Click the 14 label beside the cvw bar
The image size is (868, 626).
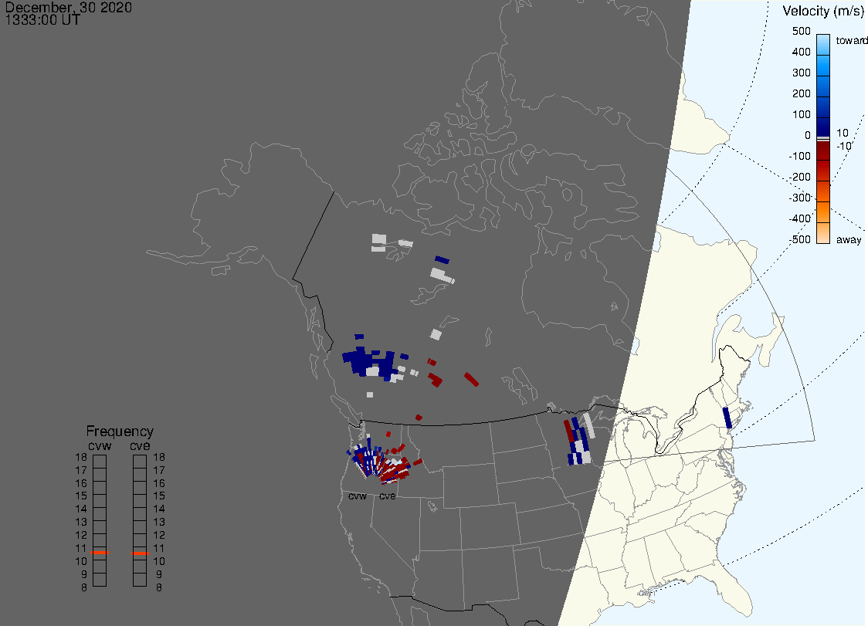(81, 509)
